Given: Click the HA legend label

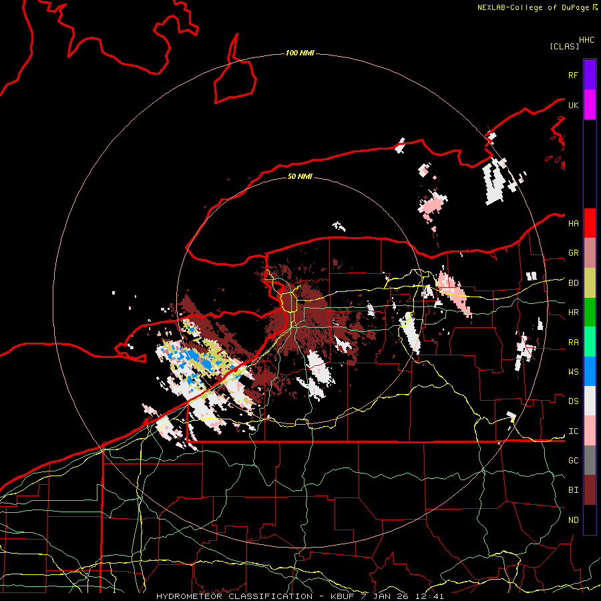Looking at the screenshot, I should (573, 224).
